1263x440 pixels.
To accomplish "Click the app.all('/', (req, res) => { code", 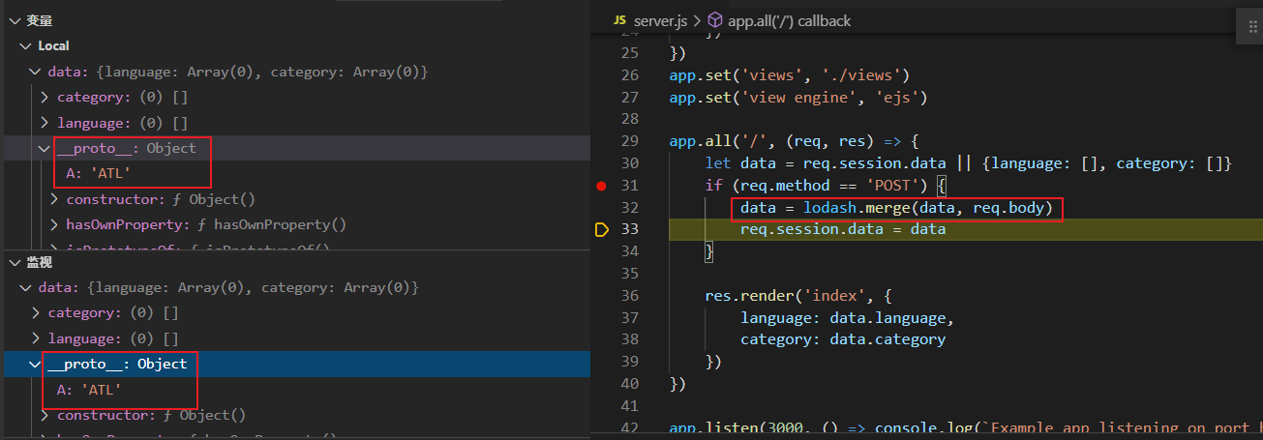I will (x=793, y=141).
